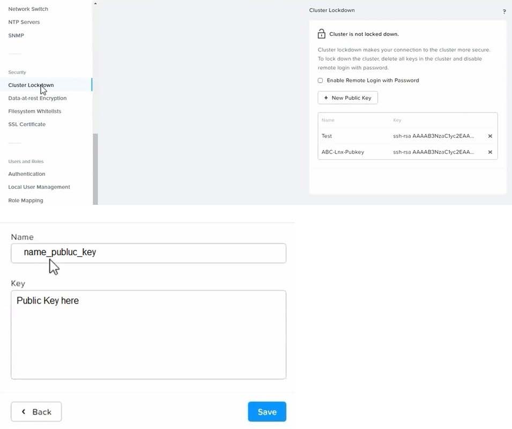Open Authentication settings
Screen dimensions: 512x429
(27, 174)
